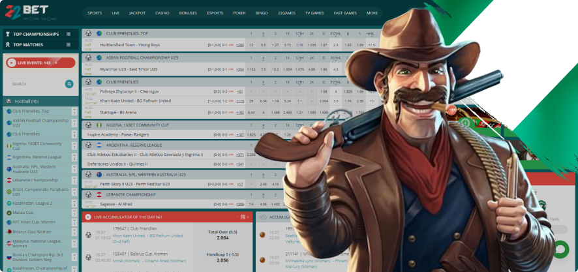The height and width of the screenshot is (272, 578).
Task: Open the ESPORTS menu
Action: pyautogui.click(x=215, y=13)
